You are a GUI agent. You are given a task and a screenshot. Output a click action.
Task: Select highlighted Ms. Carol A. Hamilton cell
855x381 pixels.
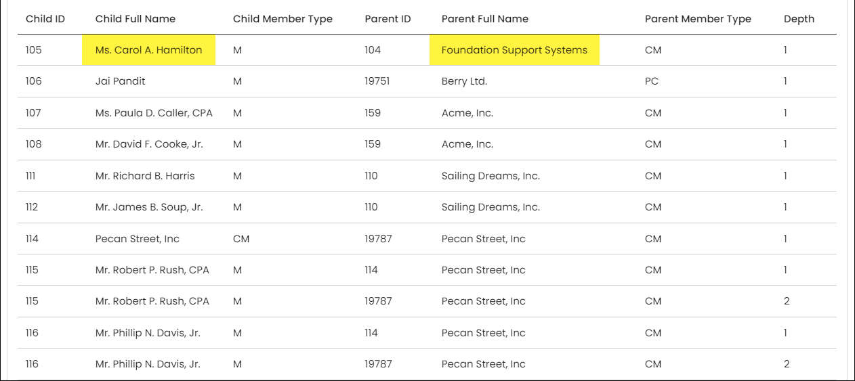[148, 50]
